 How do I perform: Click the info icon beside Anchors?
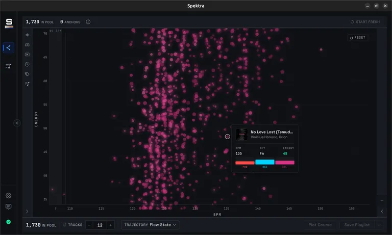(x=88, y=22)
